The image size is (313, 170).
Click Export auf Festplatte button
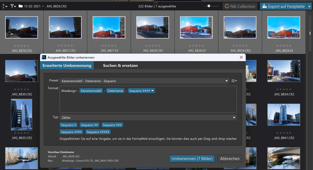point(283,6)
